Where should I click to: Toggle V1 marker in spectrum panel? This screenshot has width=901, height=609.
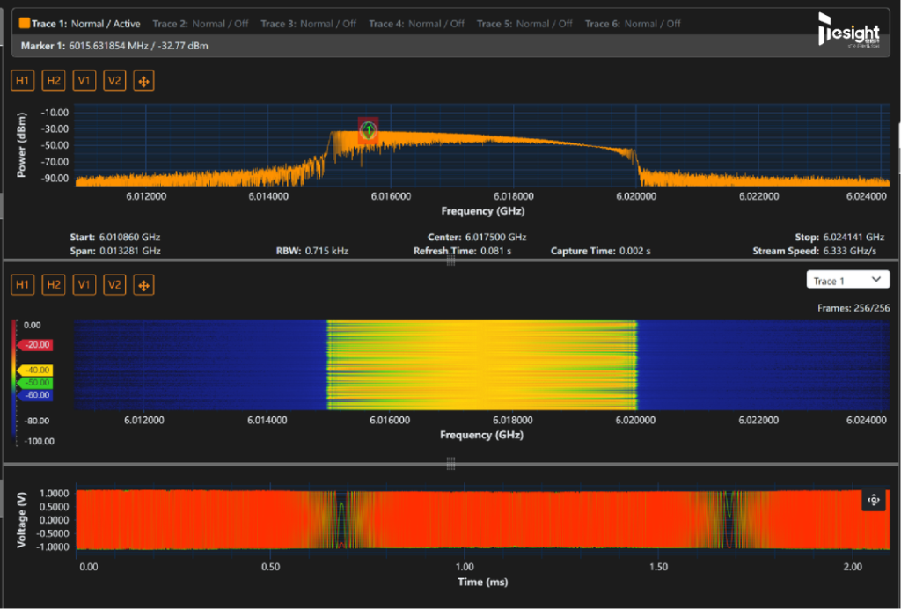coord(84,81)
